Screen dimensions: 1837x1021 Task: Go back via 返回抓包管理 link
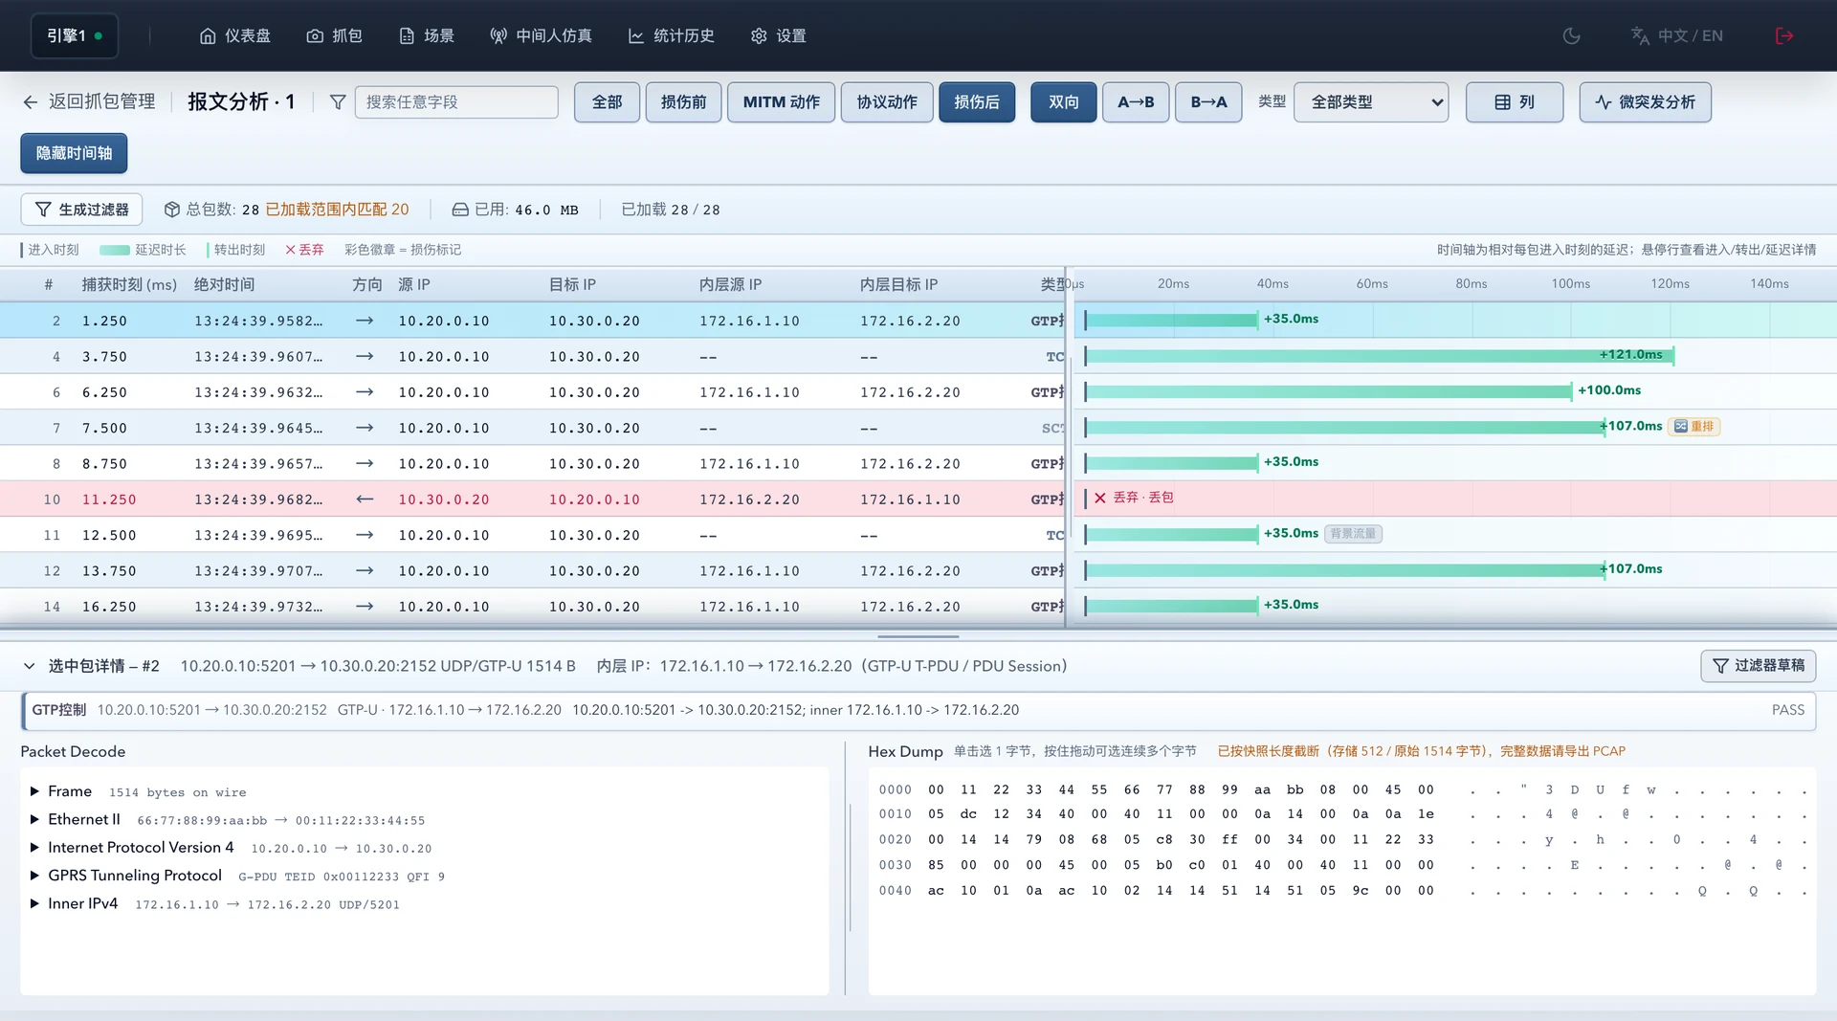(89, 101)
